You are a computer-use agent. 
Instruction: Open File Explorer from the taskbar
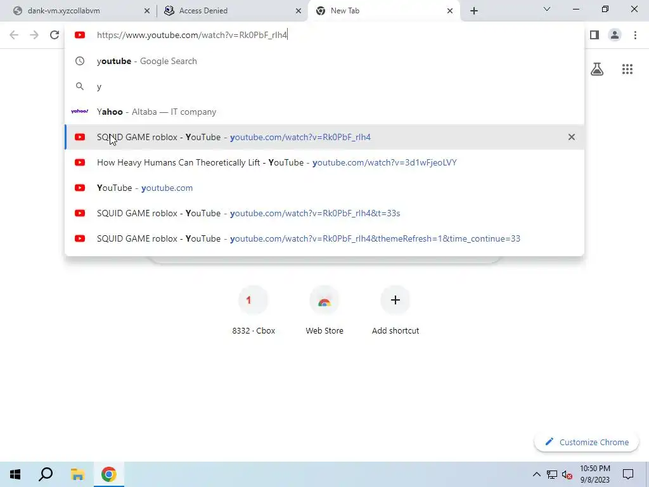77,474
